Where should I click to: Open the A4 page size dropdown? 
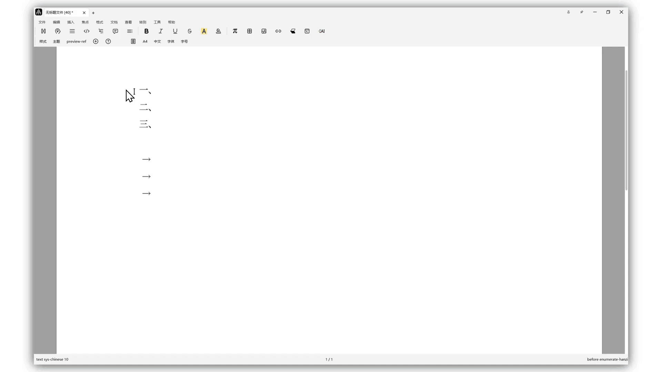[x=145, y=41]
